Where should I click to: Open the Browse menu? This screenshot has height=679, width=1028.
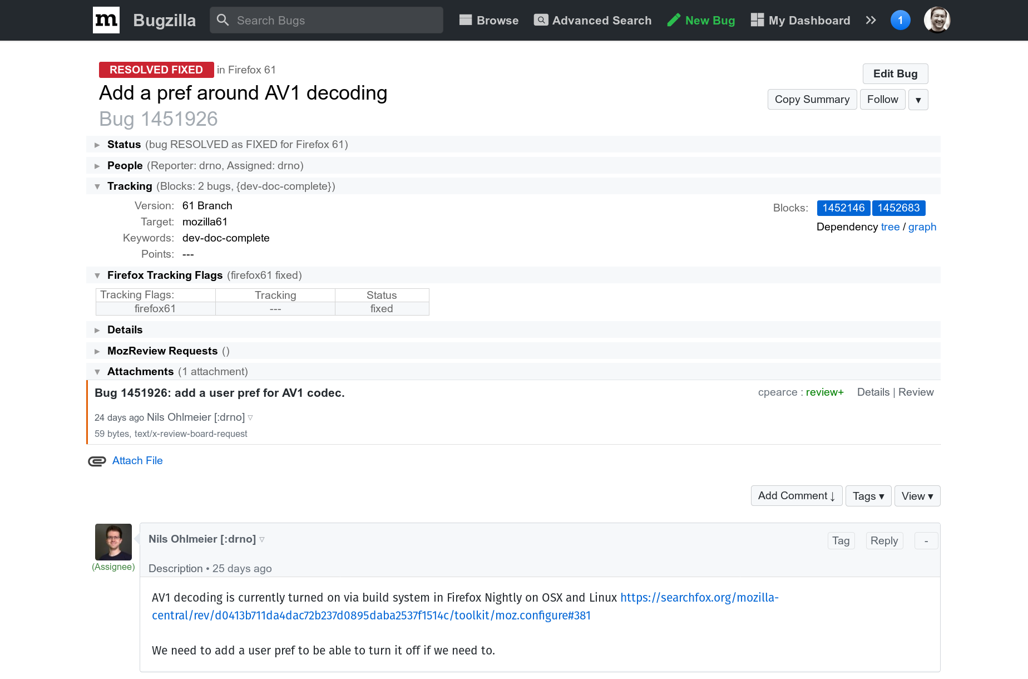488,20
